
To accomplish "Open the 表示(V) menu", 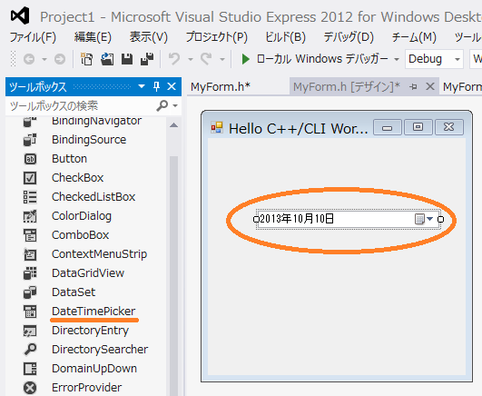I will pyautogui.click(x=149, y=37).
